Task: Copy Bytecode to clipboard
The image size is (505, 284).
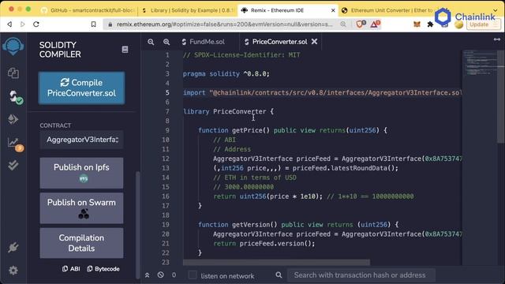Action: coord(103,268)
